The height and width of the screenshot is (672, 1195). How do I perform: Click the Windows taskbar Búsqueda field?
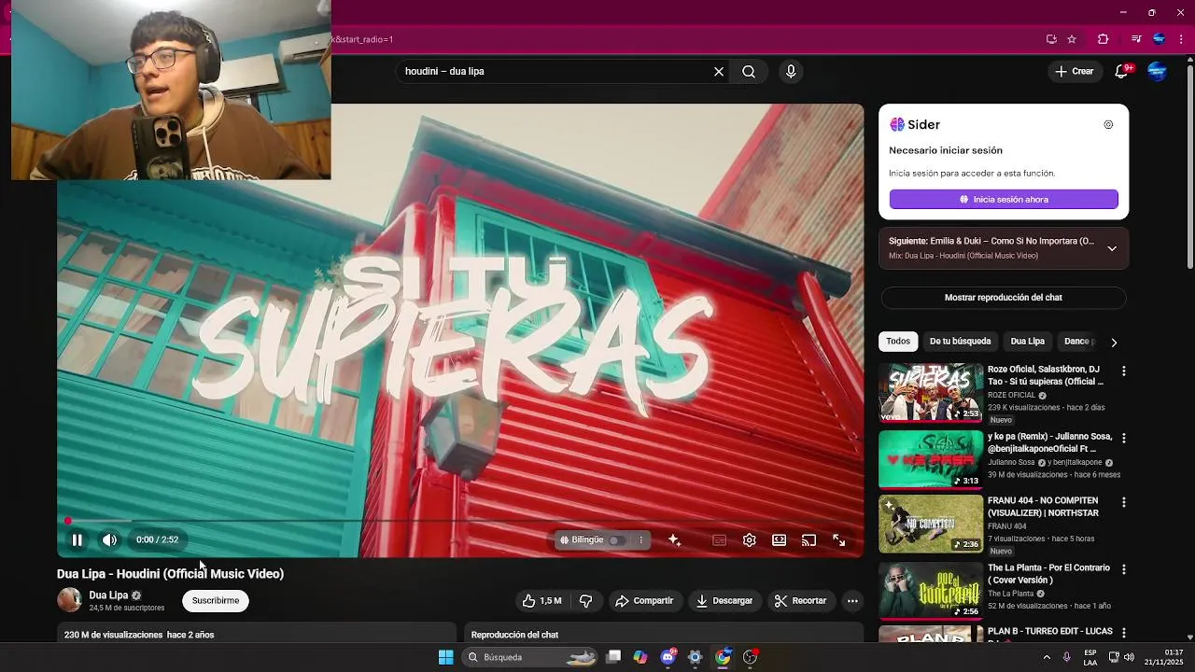pyautogui.click(x=529, y=657)
